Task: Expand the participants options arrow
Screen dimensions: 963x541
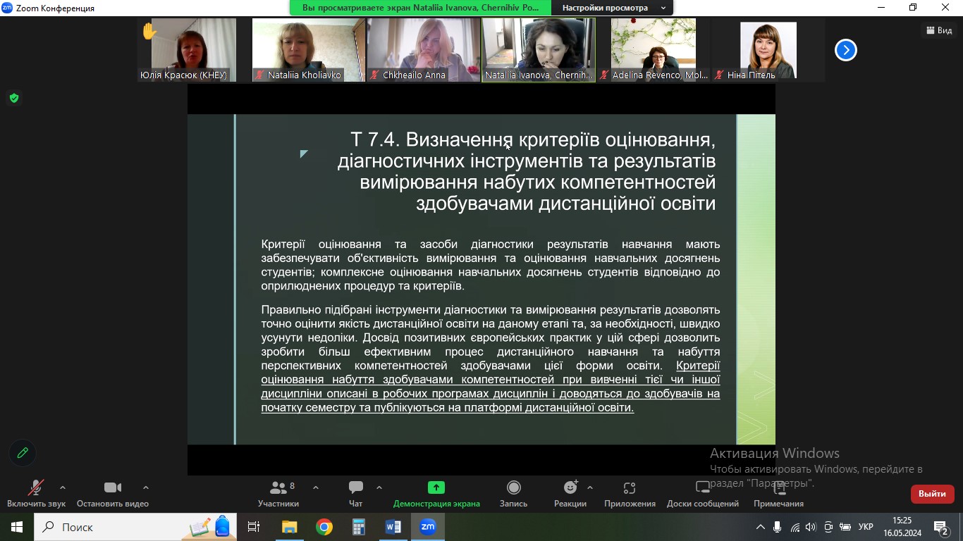Action: 315,487
